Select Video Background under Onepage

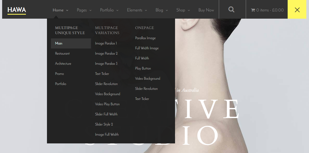148,79
